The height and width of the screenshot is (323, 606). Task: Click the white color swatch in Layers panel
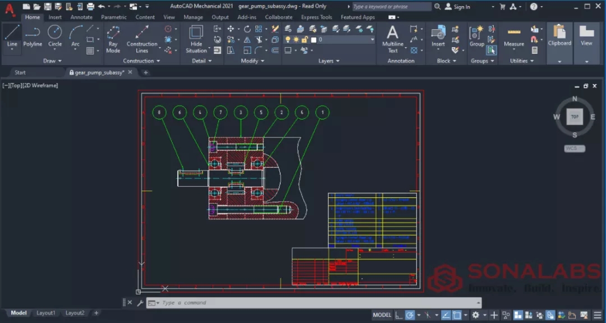(x=313, y=39)
